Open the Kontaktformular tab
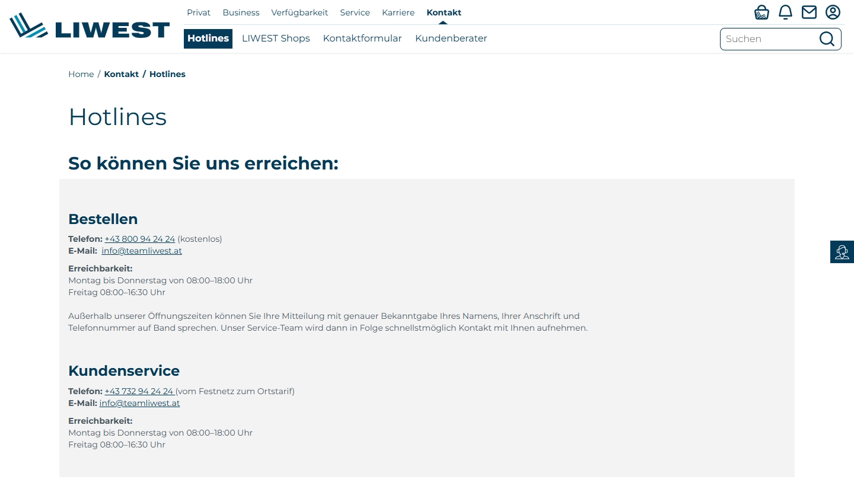 [x=362, y=39]
